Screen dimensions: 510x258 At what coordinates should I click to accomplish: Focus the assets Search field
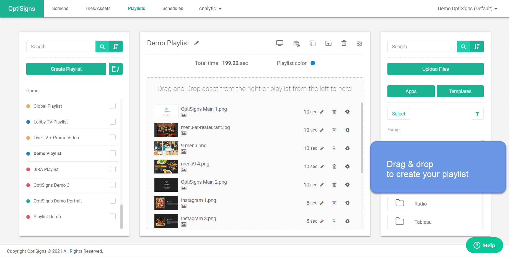click(422, 46)
